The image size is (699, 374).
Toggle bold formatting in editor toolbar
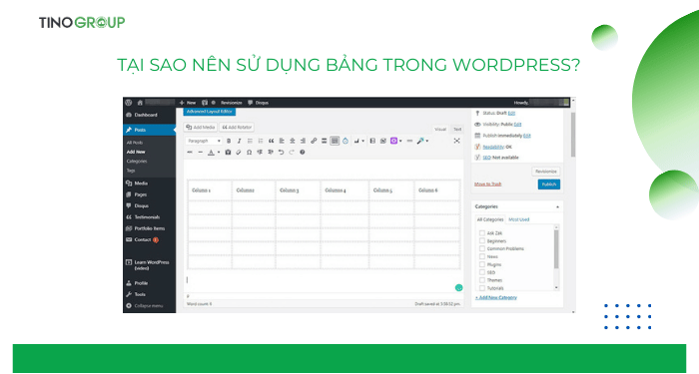[229, 142]
